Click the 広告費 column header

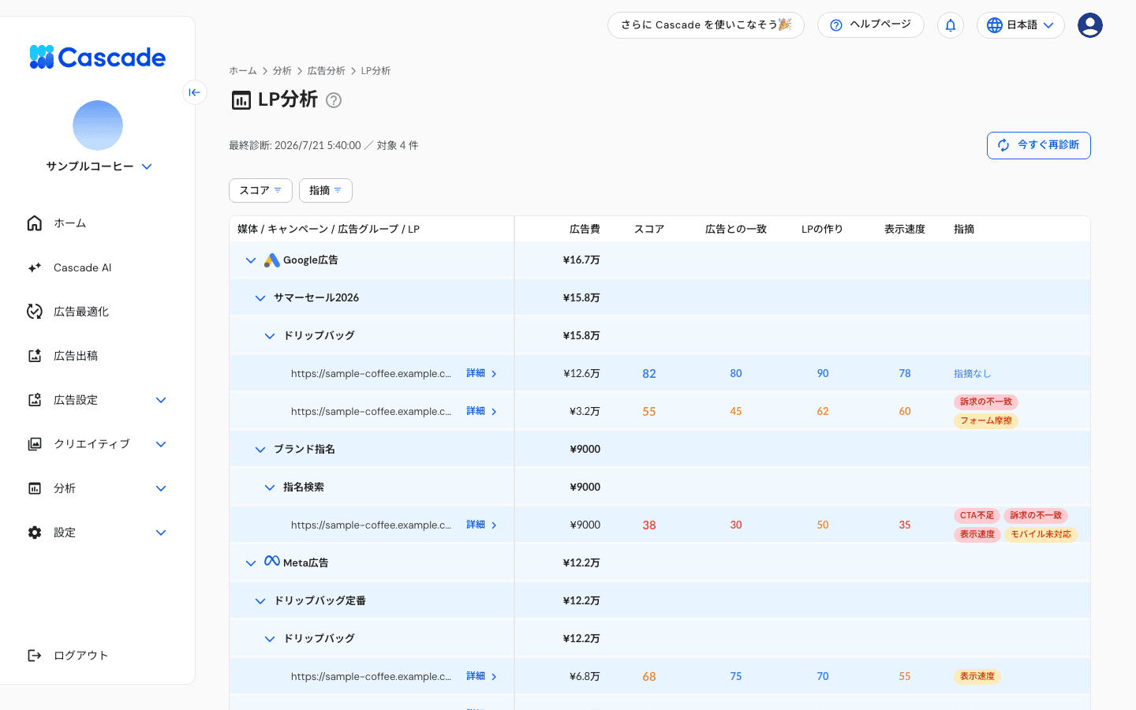tap(585, 229)
